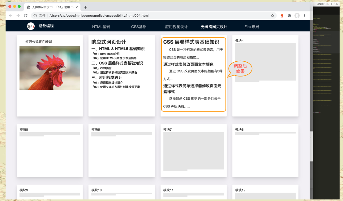Open a new tab with the plus button

[86, 7]
